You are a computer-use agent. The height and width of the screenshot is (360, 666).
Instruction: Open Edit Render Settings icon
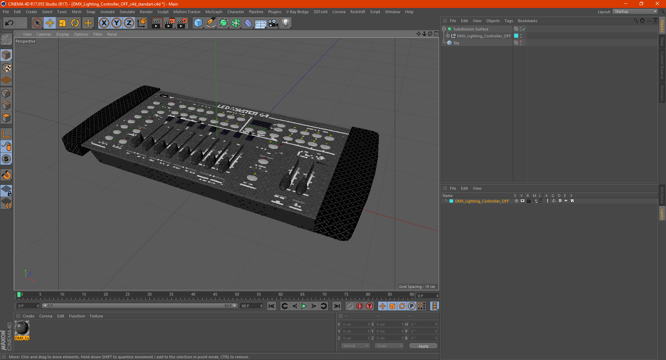pyautogui.click(x=182, y=23)
